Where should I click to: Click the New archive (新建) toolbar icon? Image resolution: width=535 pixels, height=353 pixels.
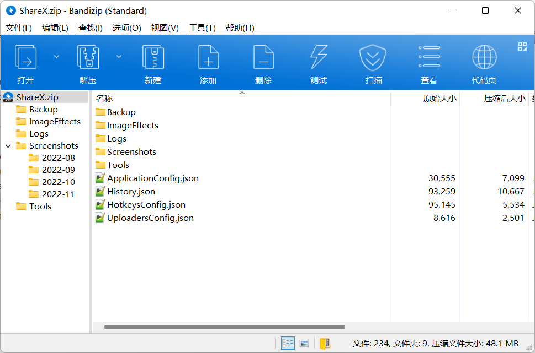coord(153,57)
